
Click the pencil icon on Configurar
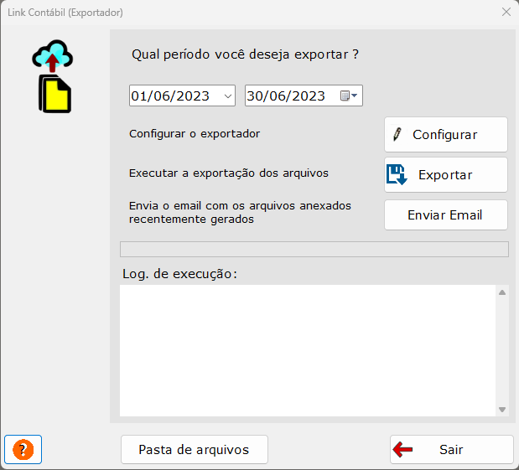tap(397, 135)
